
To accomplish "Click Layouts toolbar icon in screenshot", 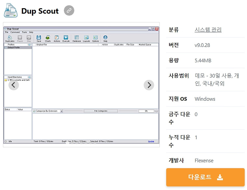I will [x=86, y=39].
